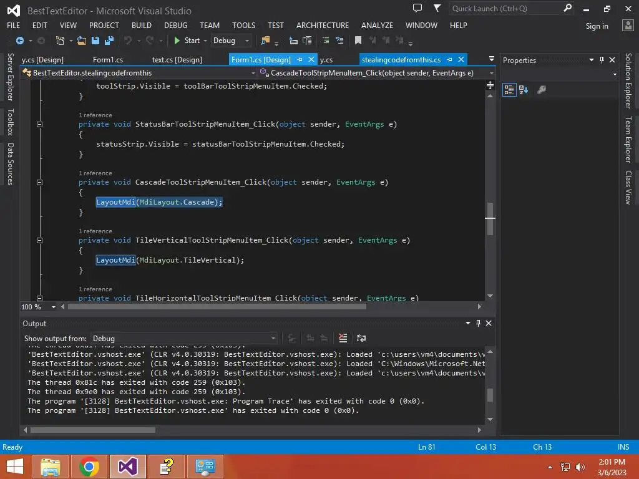Open the Start button dropdown arrow

click(205, 41)
